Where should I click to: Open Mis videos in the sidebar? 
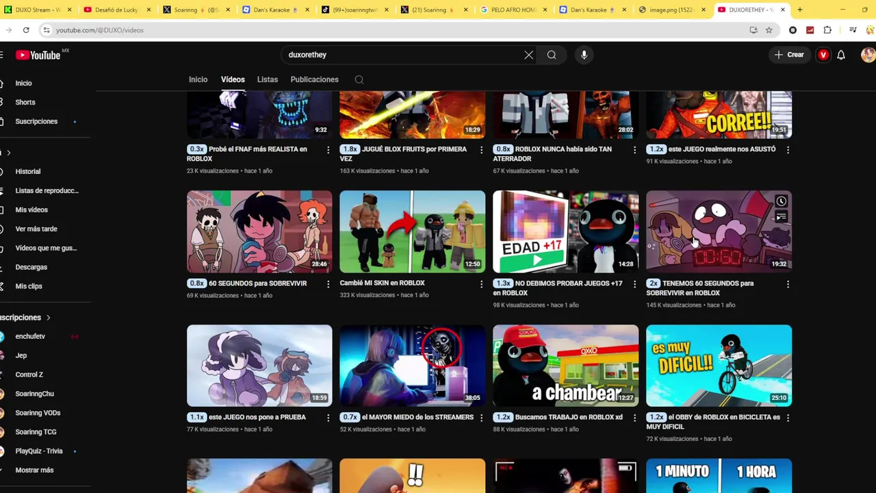(x=31, y=210)
